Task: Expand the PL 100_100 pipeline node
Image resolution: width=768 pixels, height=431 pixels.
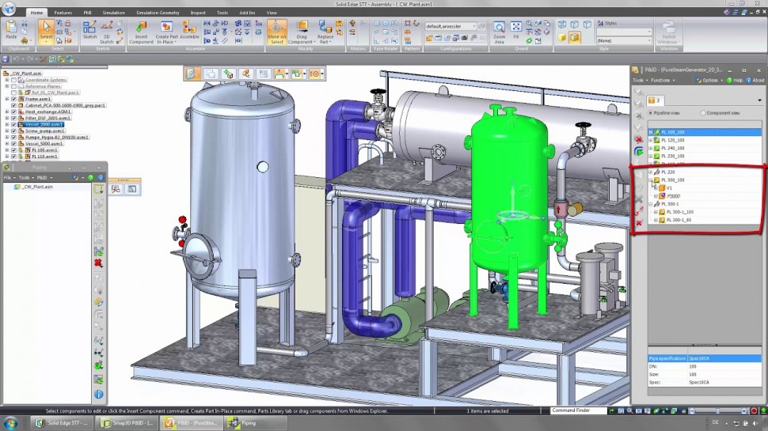Action: coord(651,132)
